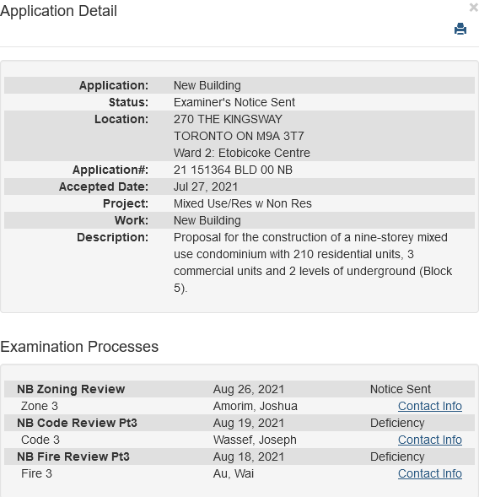Open Contact Info for Wassef, Joseph

point(429,440)
